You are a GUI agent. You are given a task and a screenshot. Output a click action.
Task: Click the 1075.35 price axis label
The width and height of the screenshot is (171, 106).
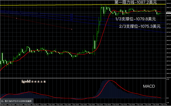[169, 28]
